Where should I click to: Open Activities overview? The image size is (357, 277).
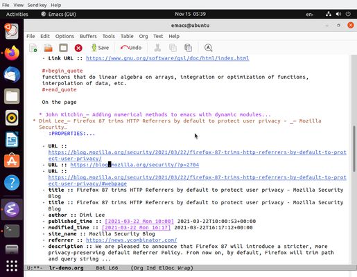tap(17, 15)
